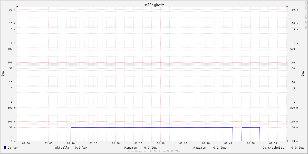Click the blue Garten legend color swatch
Image resolution: width=308 pixels, height=154 pixels.
coord(5,148)
